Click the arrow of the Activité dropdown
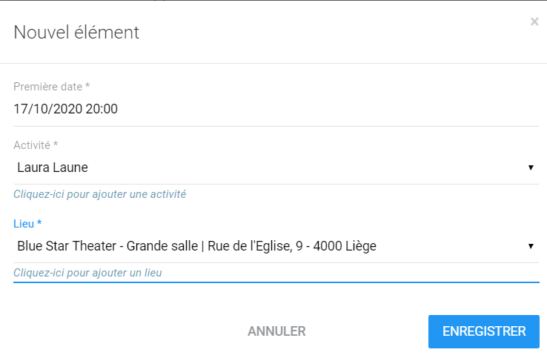The width and height of the screenshot is (547, 358). [531, 168]
